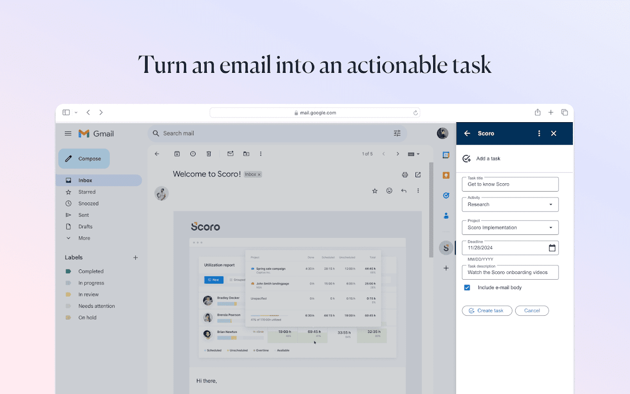Open Scoro panel three-dot menu

click(539, 133)
